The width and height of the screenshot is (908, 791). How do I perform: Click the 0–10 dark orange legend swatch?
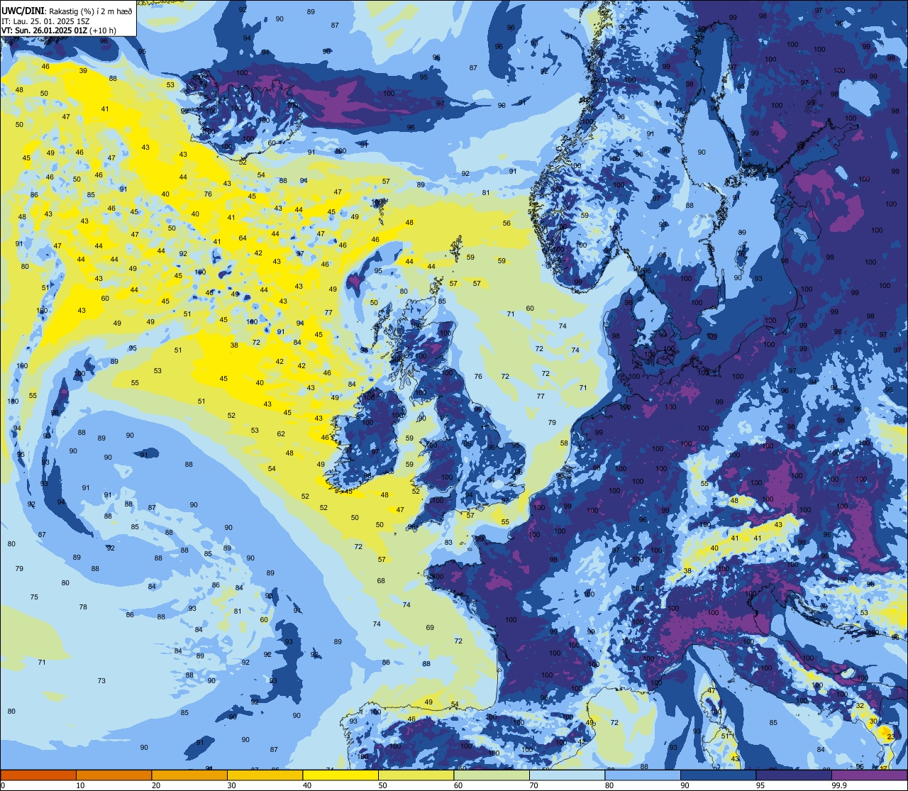point(38,775)
